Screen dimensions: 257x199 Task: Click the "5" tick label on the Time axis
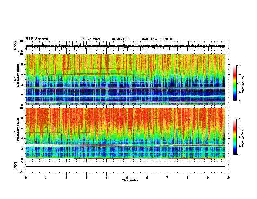click(127, 178)
